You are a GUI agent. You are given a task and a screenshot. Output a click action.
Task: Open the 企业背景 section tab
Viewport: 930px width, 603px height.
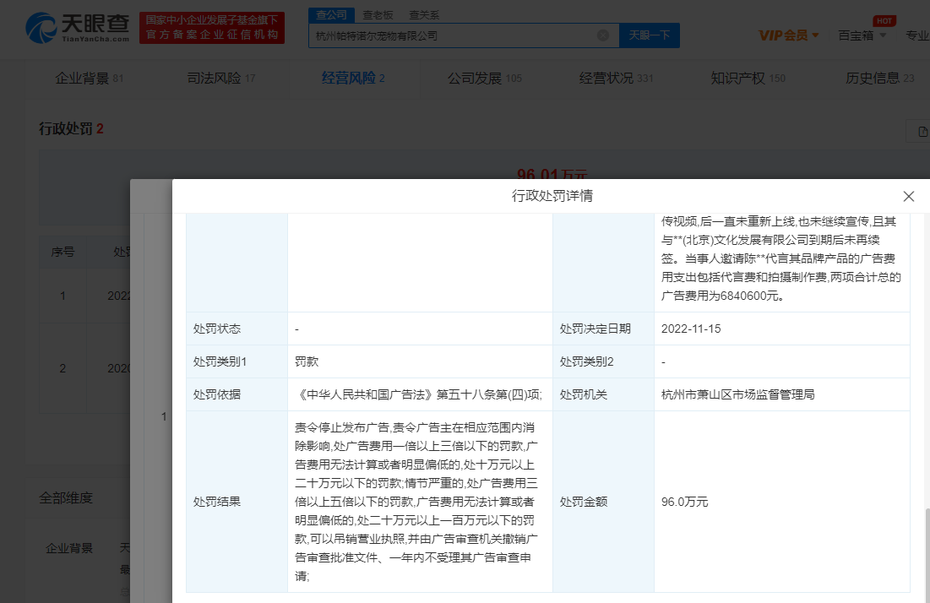(89, 79)
